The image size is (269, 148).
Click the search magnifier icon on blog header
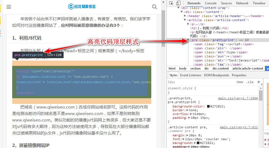tap(155, 7)
